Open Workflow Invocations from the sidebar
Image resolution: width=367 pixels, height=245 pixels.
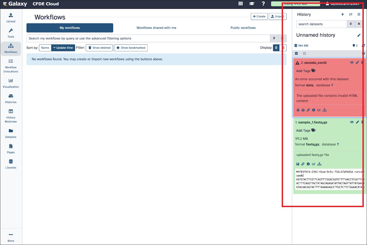tap(11, 66)
